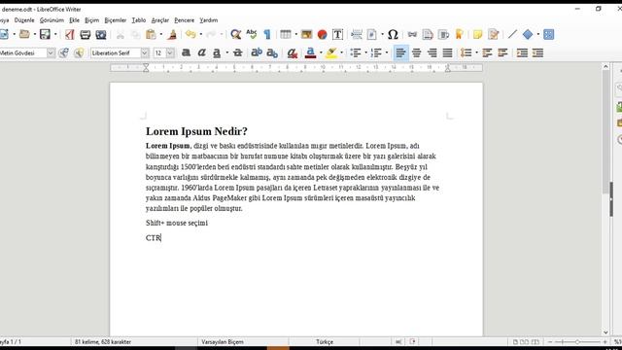Toggle track changes recording icon
Image resolution: width=622 pixels, height=350 pixels.
[x=494, y=35]
